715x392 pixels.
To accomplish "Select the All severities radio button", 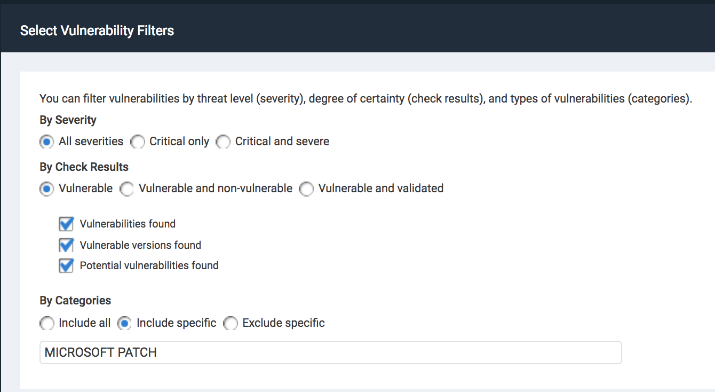I will [x=47, y=142].
